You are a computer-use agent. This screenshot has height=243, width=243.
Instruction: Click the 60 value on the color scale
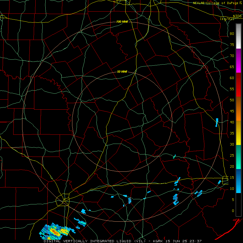pos(232,78)
